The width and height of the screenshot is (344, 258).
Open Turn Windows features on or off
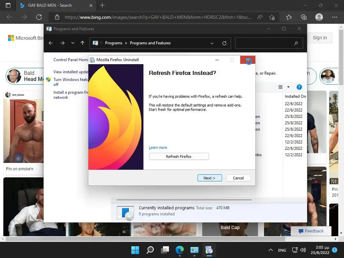click(71, 82)
